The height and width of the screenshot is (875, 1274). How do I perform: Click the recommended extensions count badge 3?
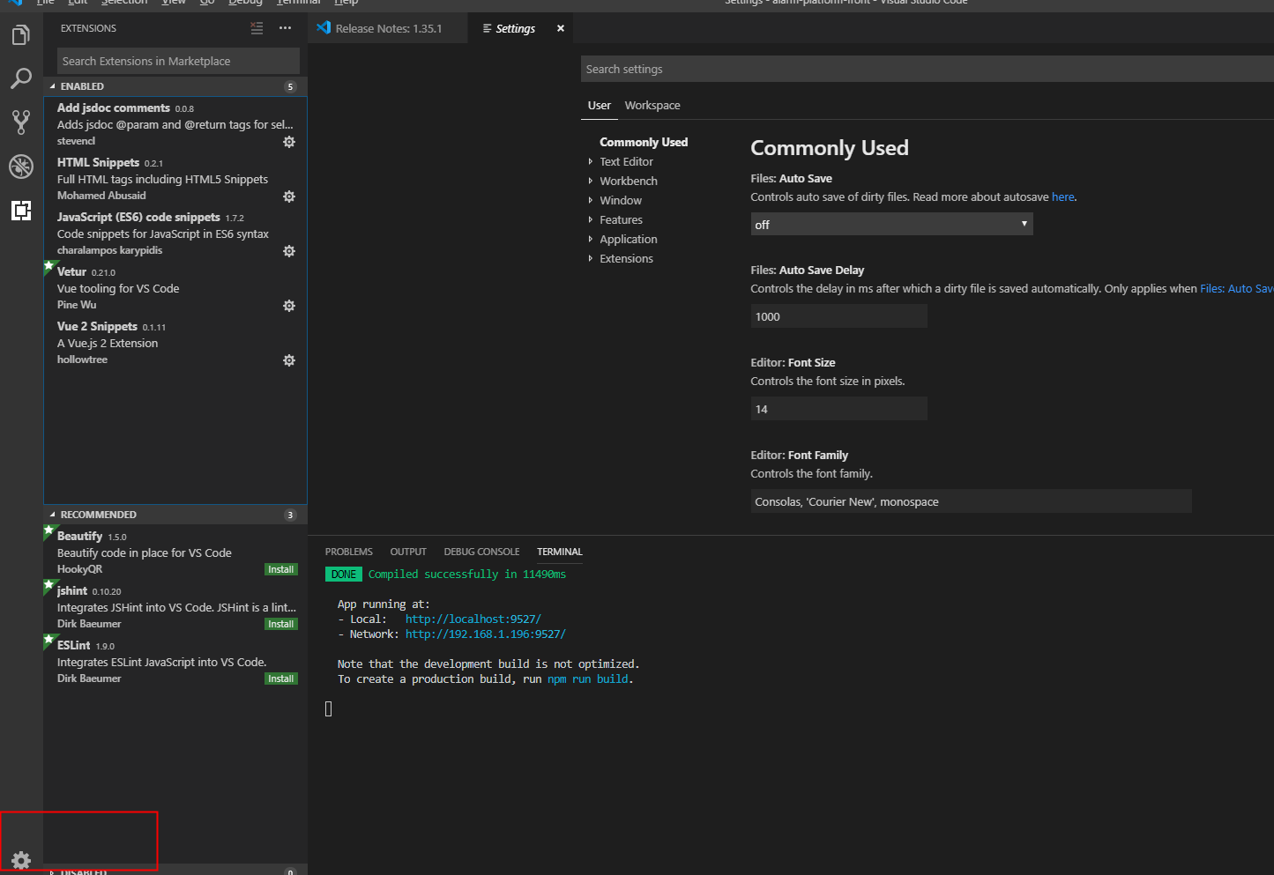(290, 515)
